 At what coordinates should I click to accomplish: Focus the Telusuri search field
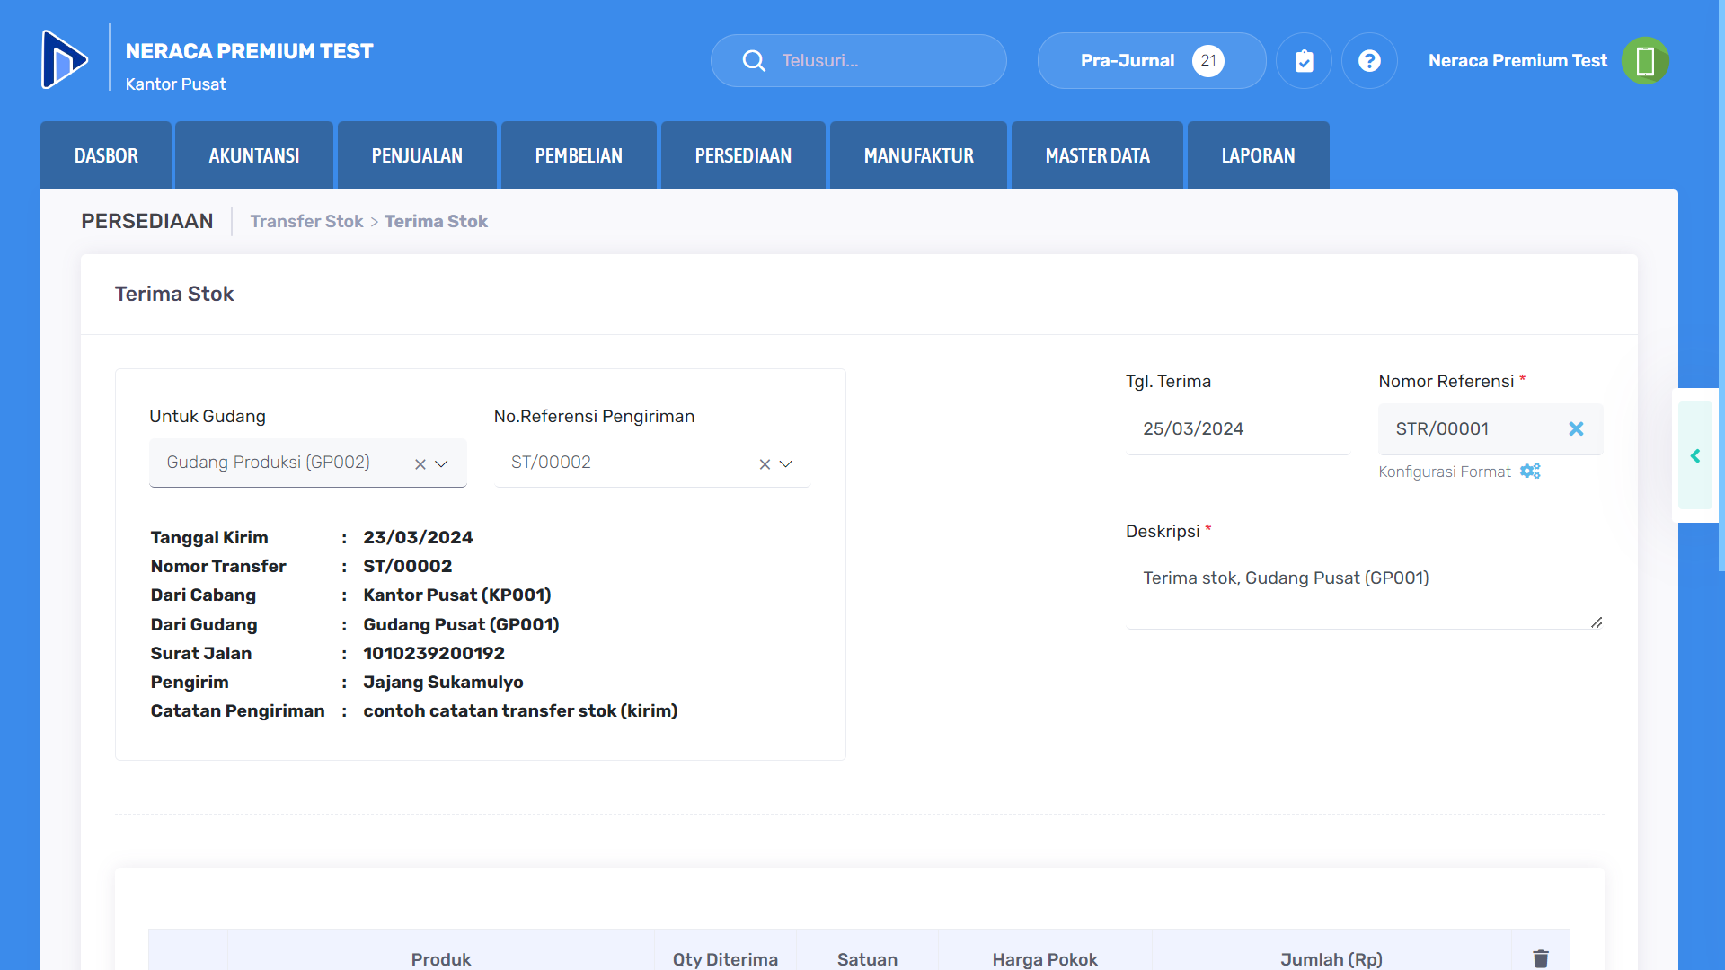(x=858, y=61)
